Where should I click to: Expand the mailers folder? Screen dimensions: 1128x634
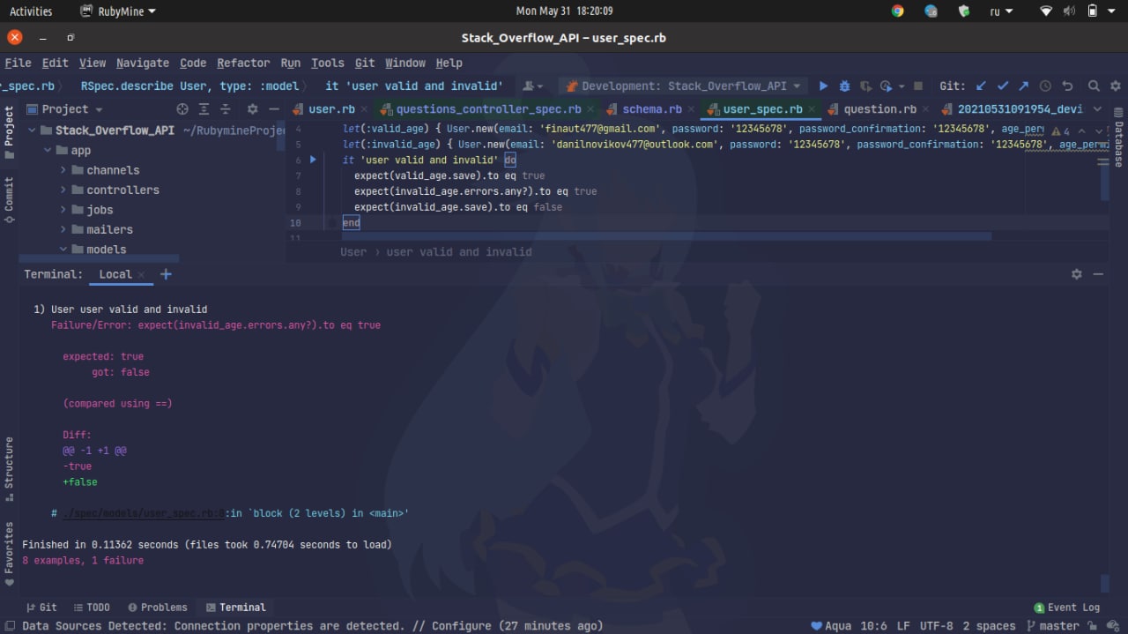pyautogui.click(x=63, y=229)
